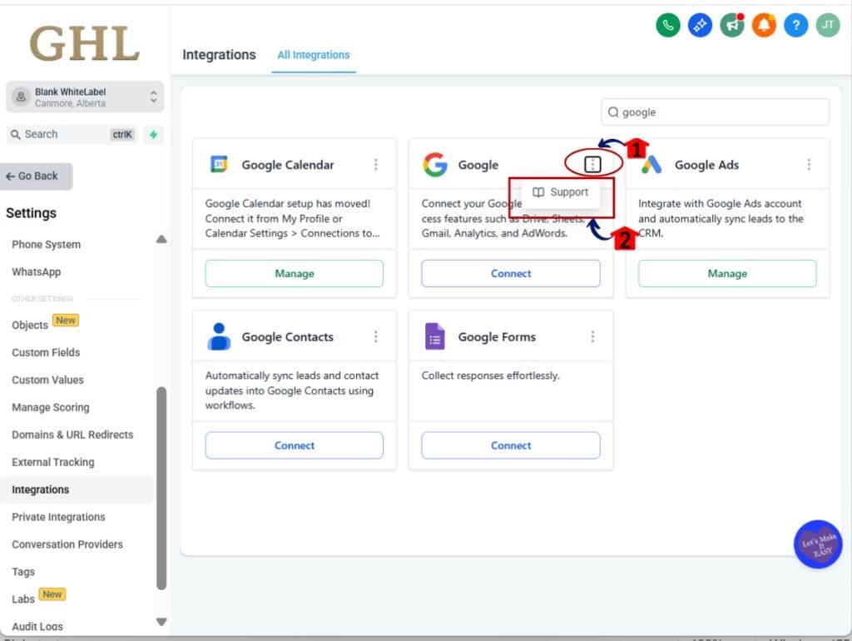
Task: Click the GHL logo
Action: tap(85, 44)
